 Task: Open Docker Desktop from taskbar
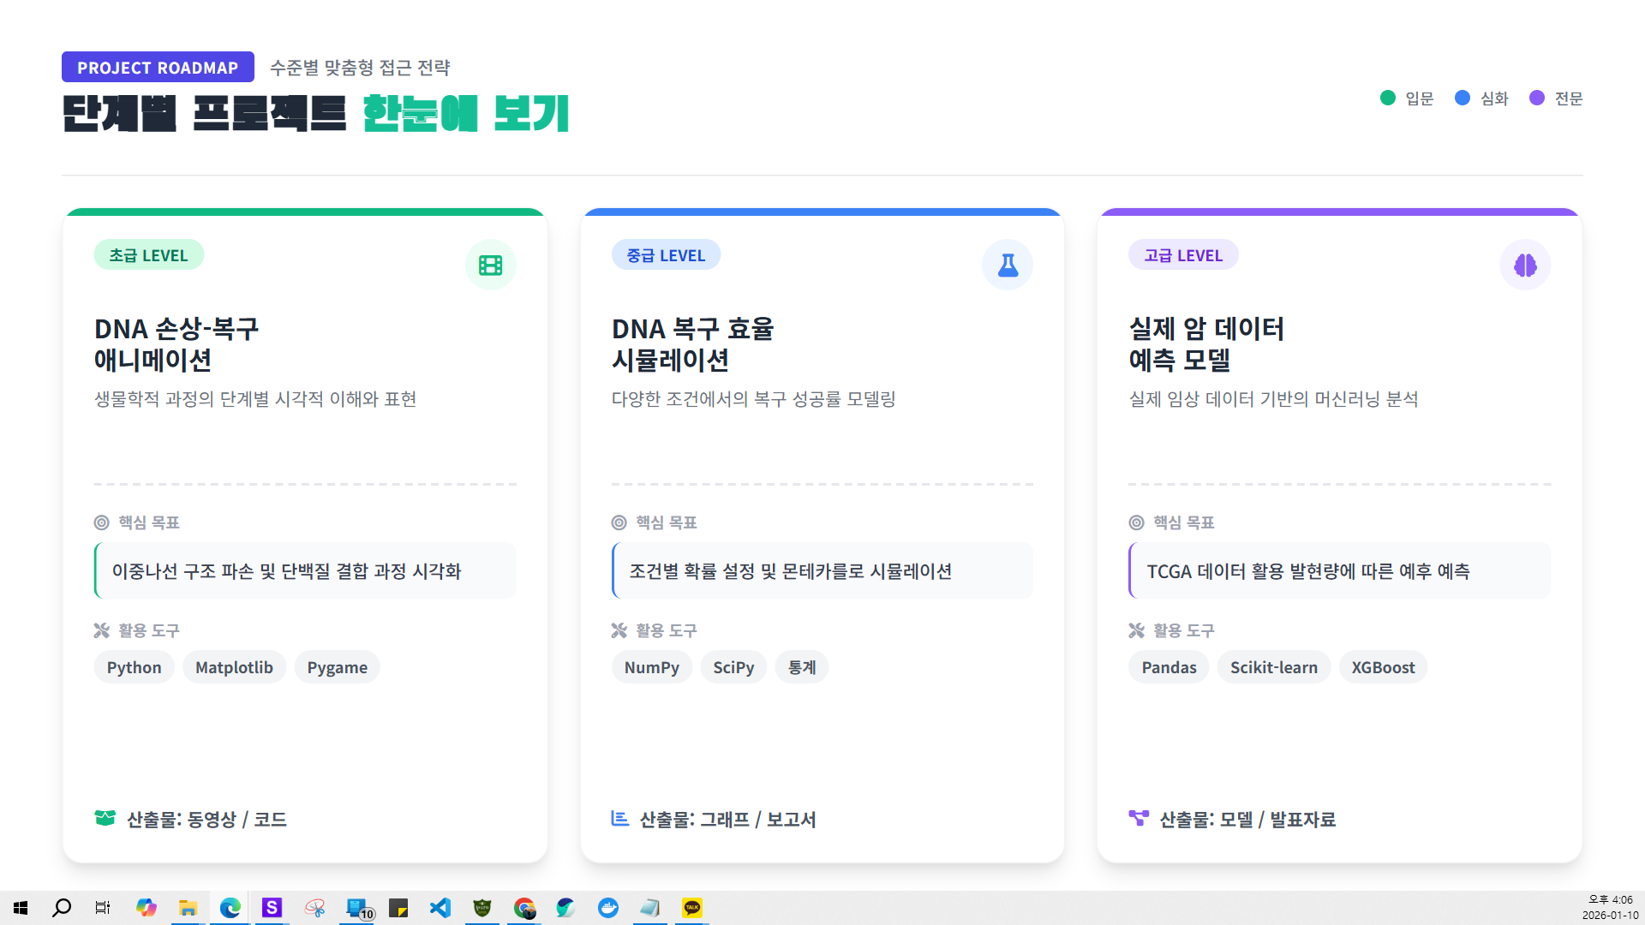point(608,908)
